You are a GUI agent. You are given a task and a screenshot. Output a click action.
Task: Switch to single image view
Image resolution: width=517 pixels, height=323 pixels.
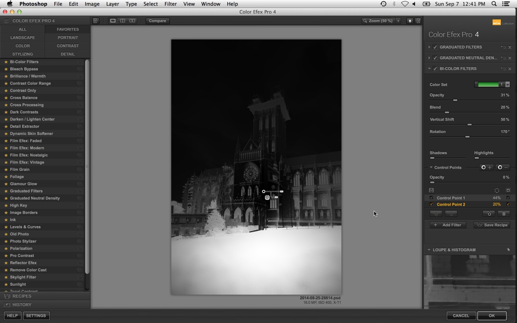click(x=113, y=21)
